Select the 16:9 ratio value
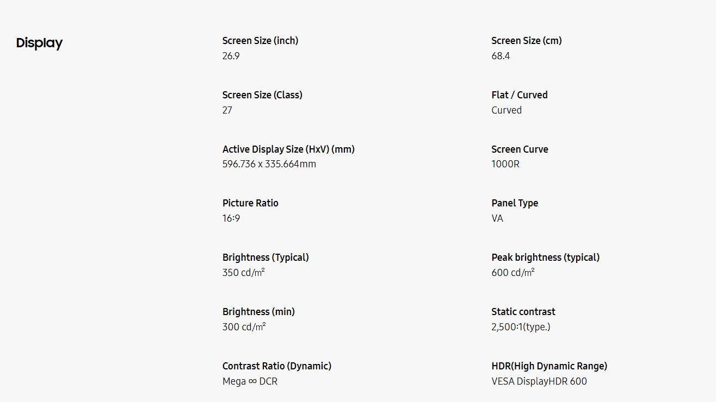 coord(231,218)
